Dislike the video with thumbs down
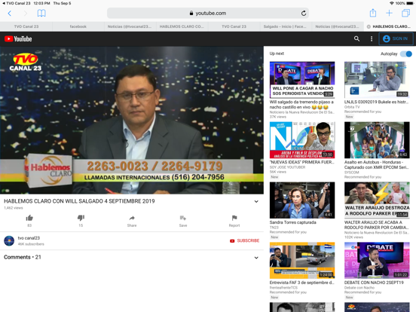Screen dimensions: 416x312 [x=81, y=218]
